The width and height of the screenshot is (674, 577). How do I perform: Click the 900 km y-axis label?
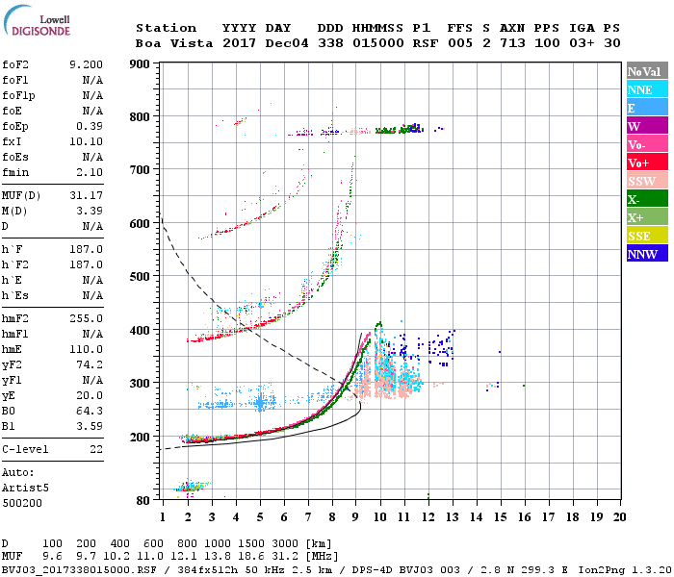point(140,64)
